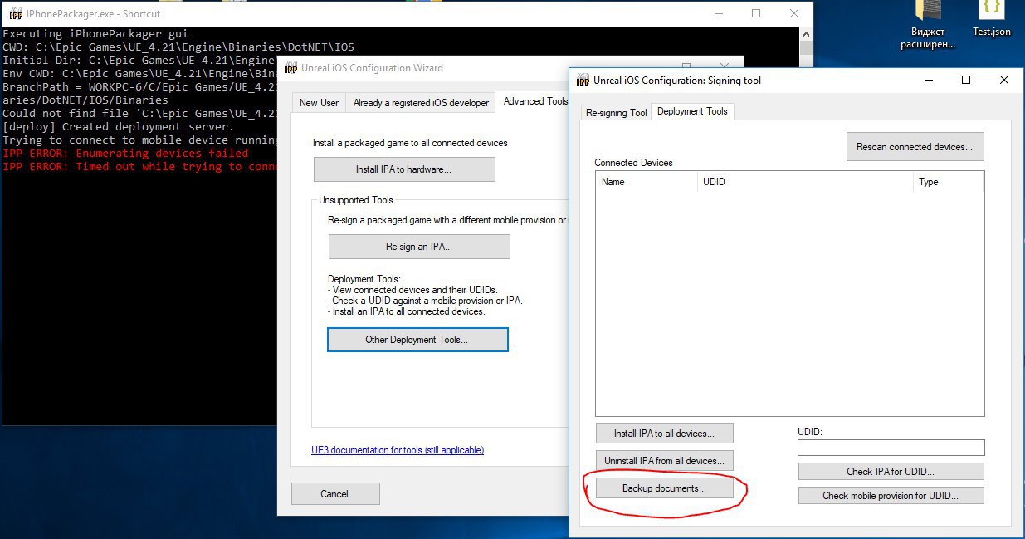
Task: Click the IPhonePackager console window icon
Action: pyautogui.click(x=16, y=13)
